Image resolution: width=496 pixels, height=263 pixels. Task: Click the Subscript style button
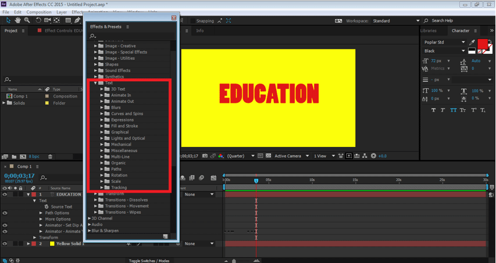483,110
